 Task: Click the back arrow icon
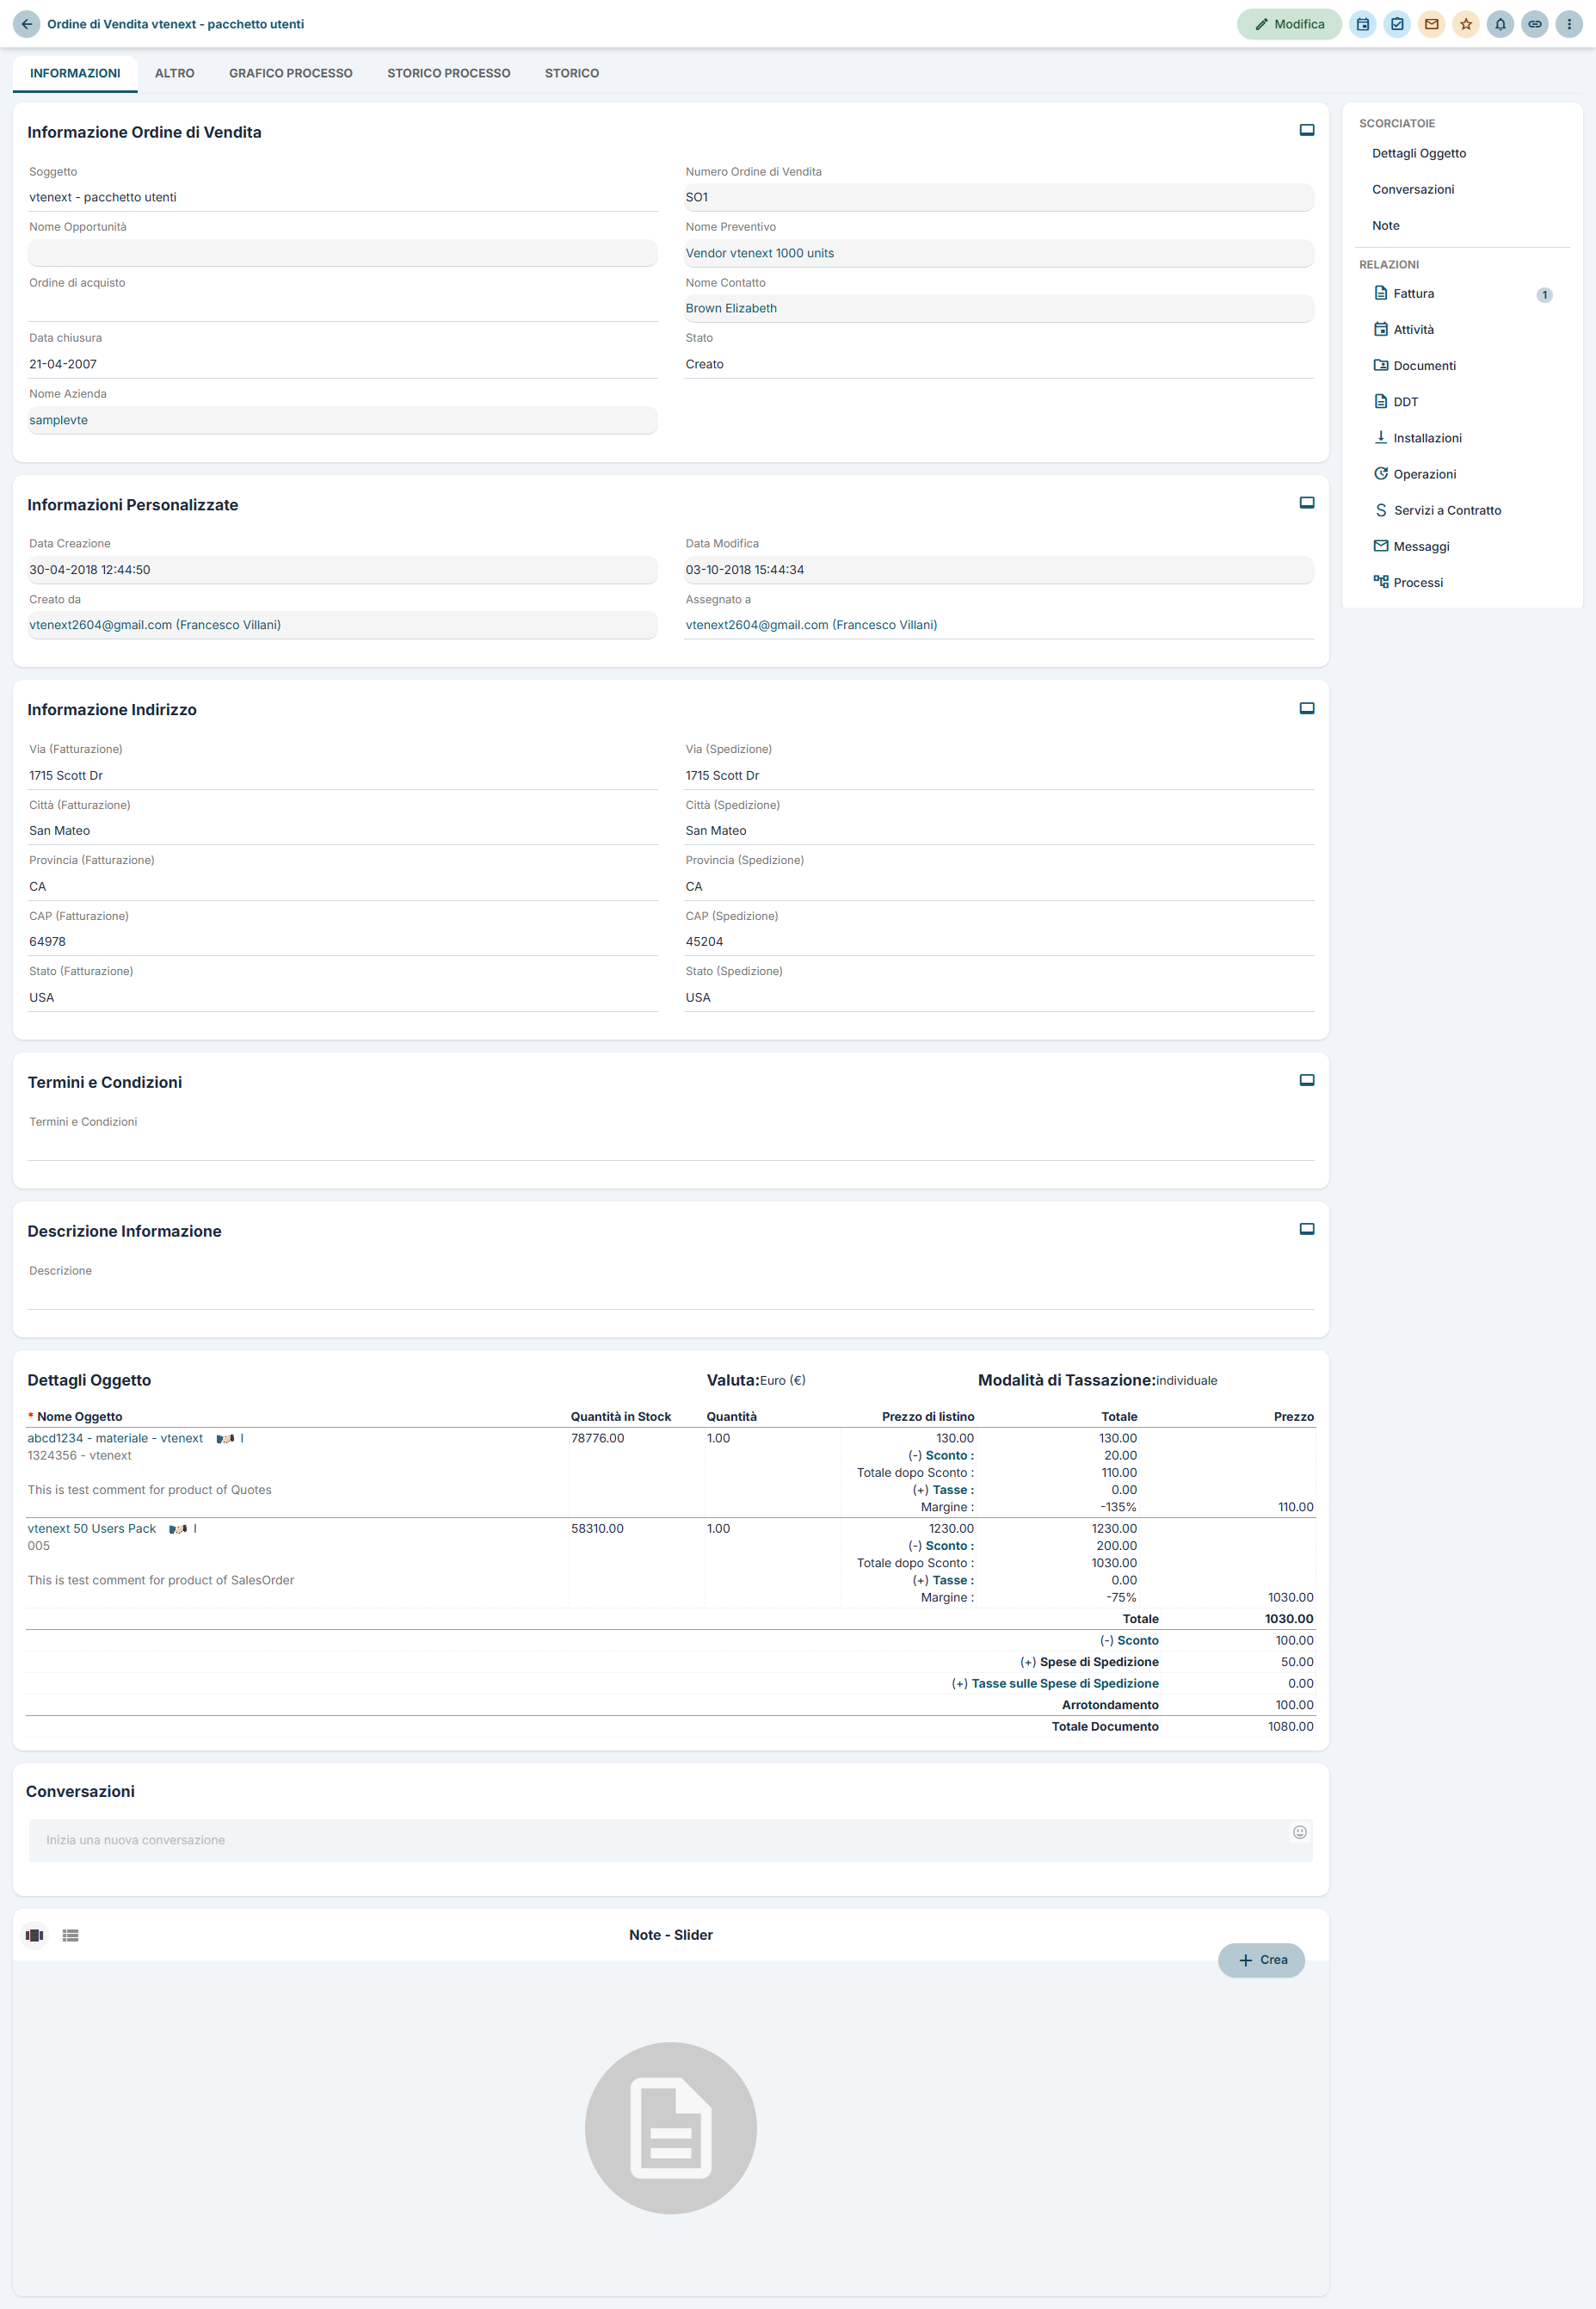coord(27,24)
